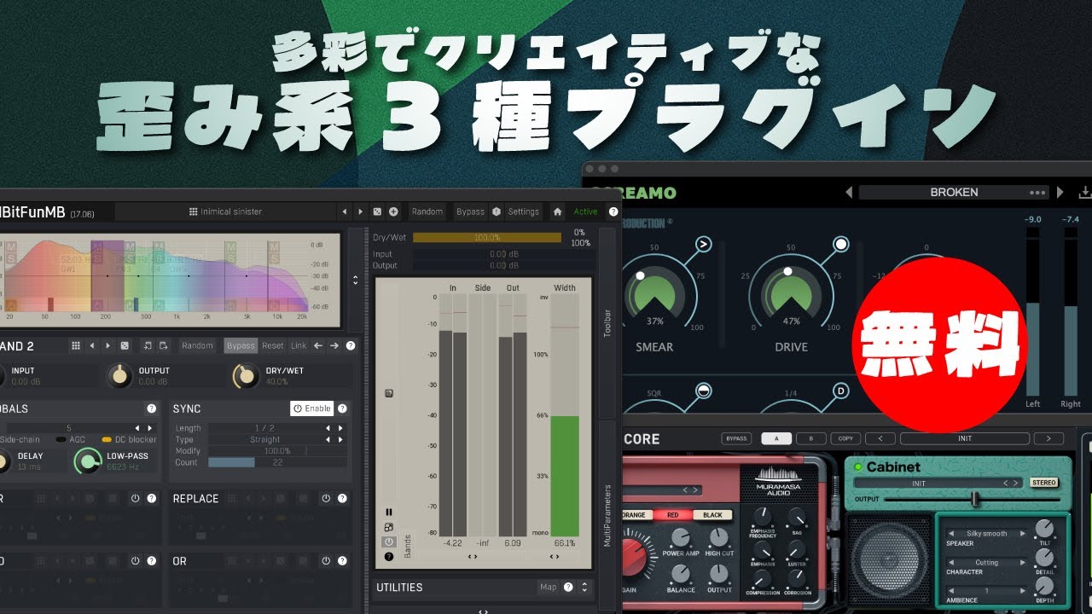This screenshot has width=1092, height=614.
Task: Click the main Dry/Wet bar showing 100.0%
Action: coord(487,238)
